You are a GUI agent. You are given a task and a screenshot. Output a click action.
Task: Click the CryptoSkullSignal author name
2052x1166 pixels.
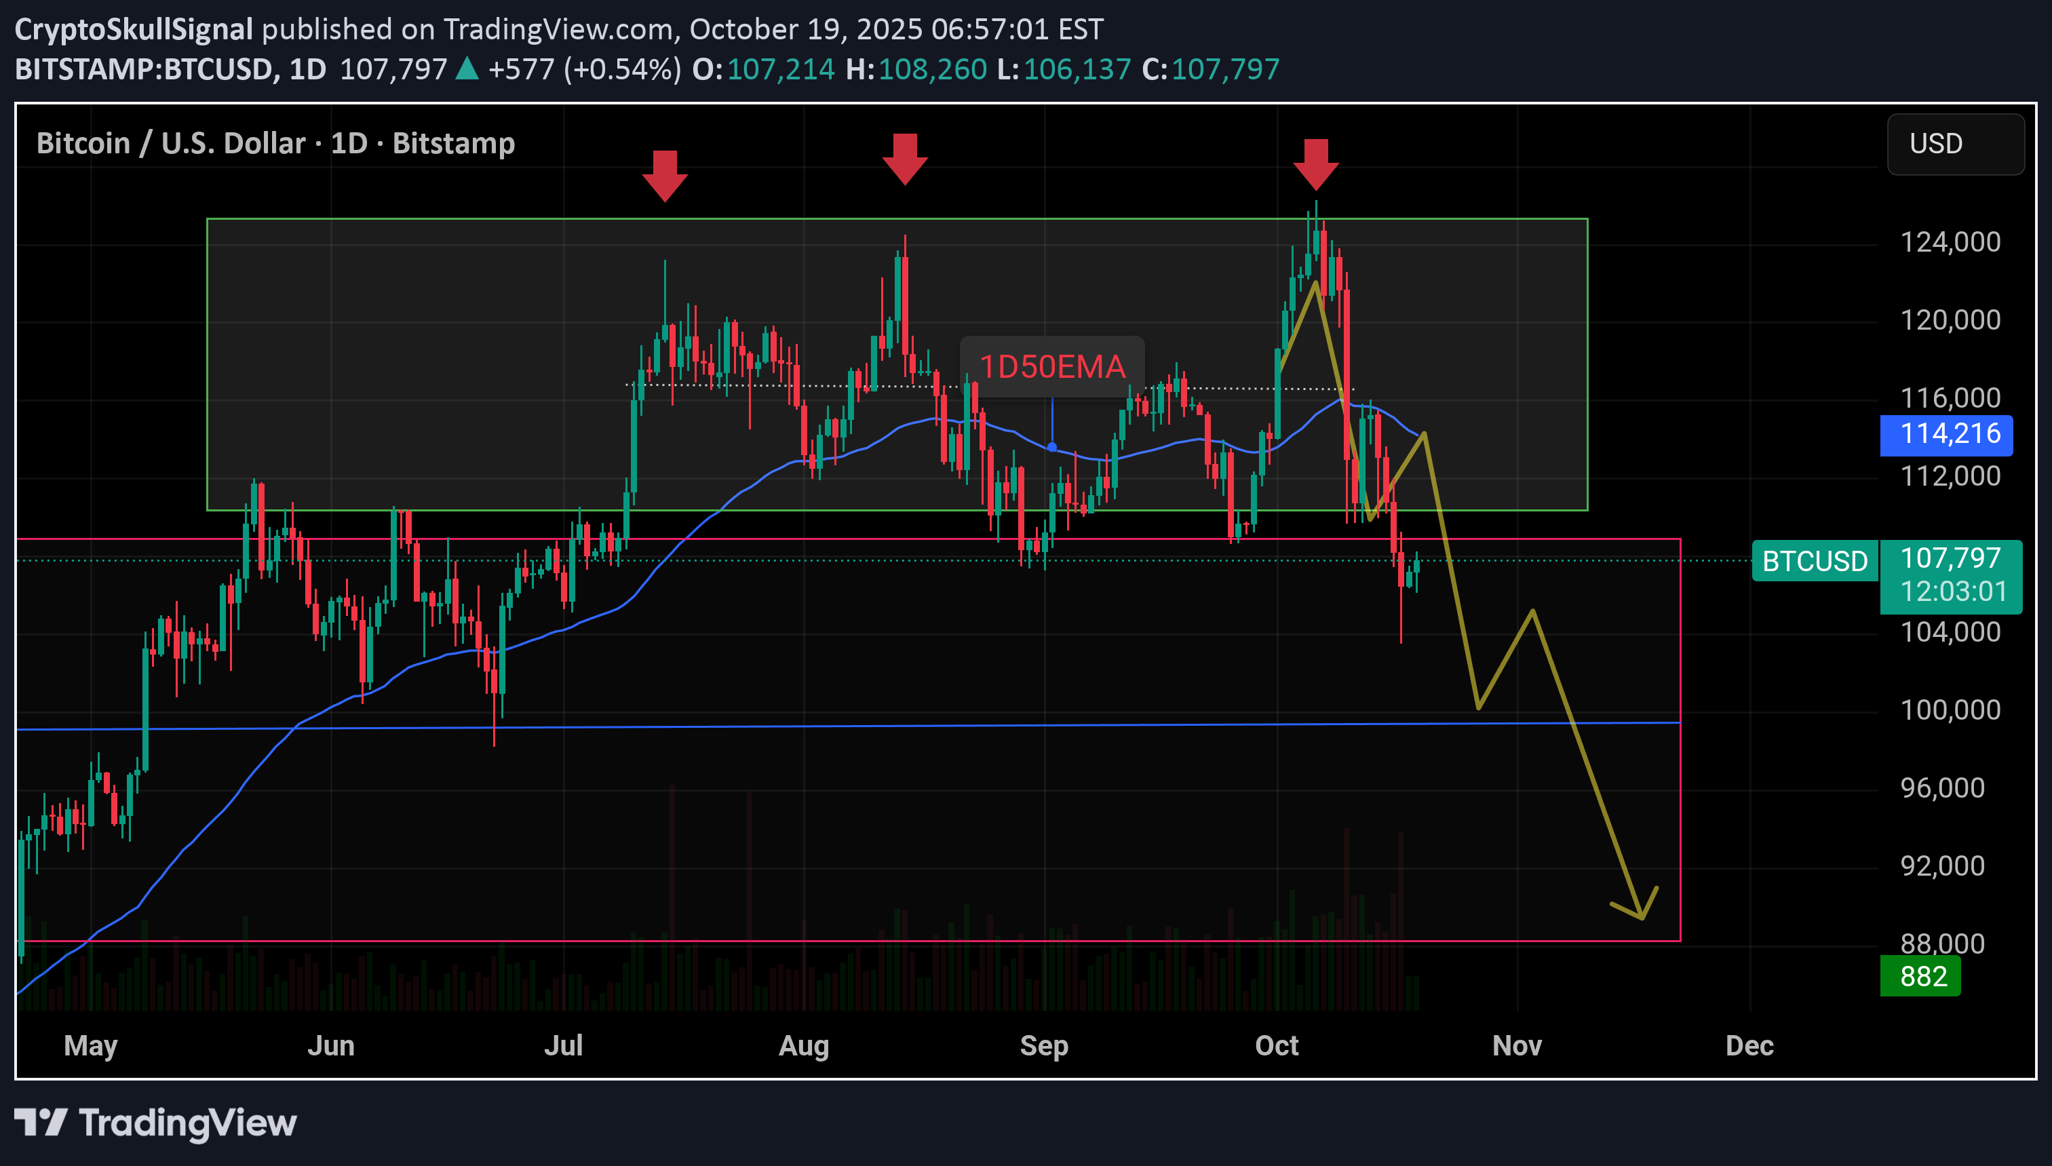[134, 29]
